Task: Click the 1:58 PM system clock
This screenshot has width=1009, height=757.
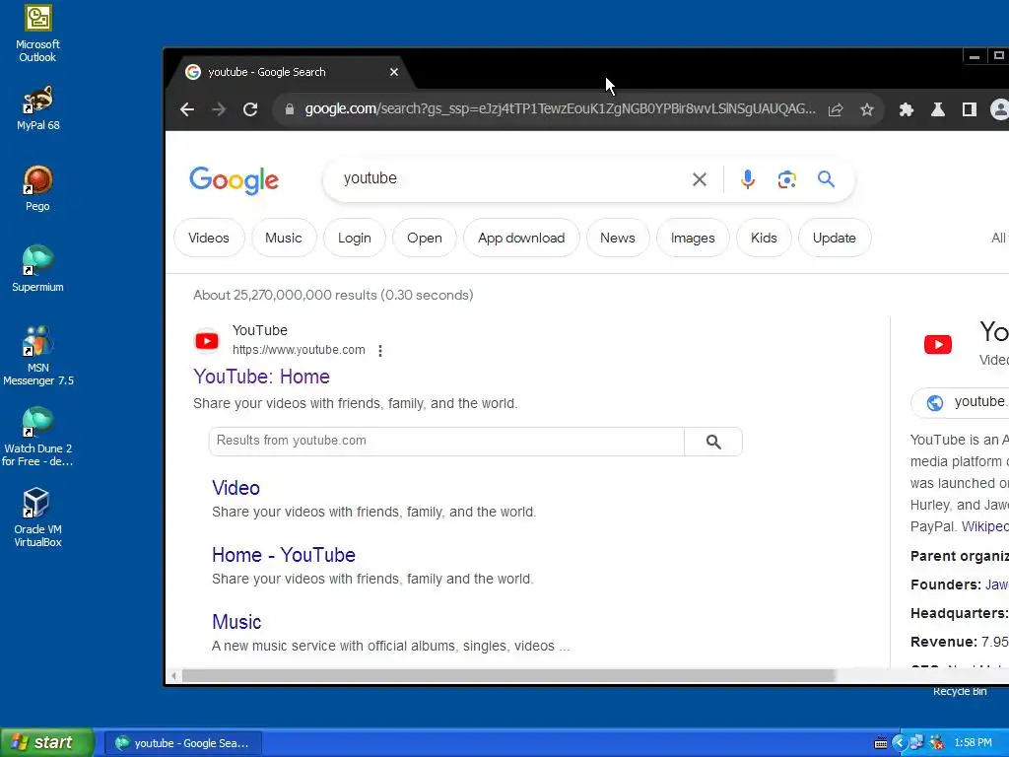Action: click(x=973, y=743)
